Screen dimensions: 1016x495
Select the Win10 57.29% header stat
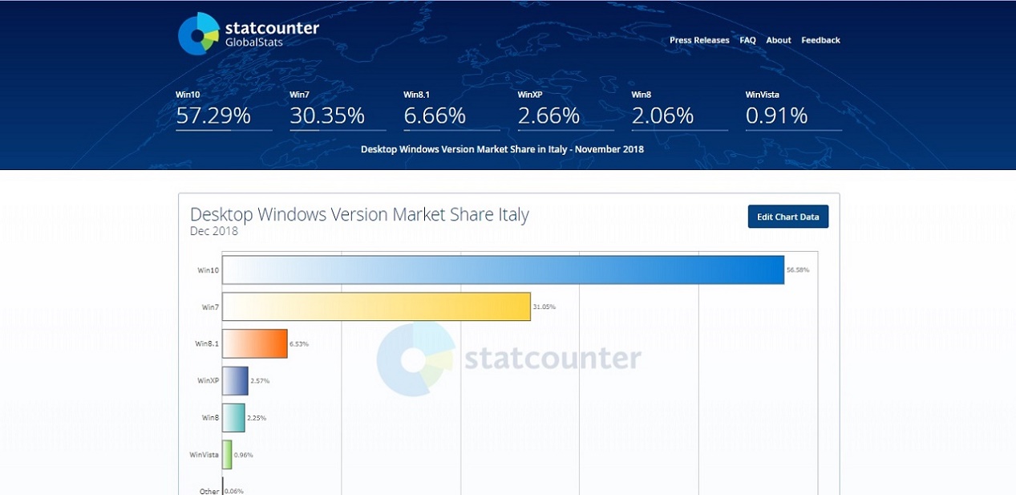coord(224,110)
